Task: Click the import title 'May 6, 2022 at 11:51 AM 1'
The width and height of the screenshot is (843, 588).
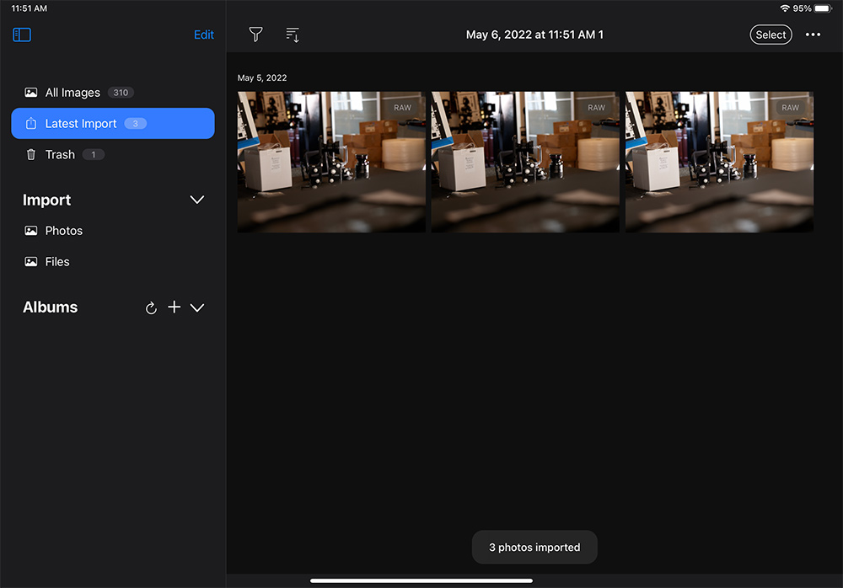Action: 534,35
